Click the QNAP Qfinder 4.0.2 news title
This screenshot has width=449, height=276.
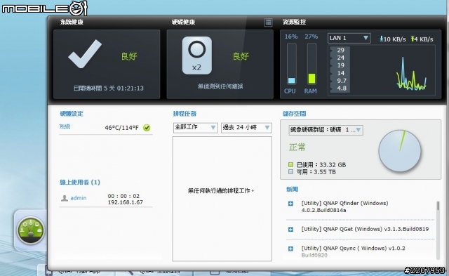tap(344, 206)
